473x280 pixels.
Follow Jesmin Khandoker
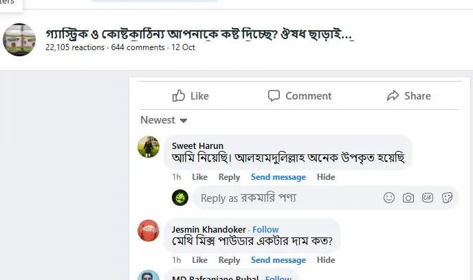265,229
